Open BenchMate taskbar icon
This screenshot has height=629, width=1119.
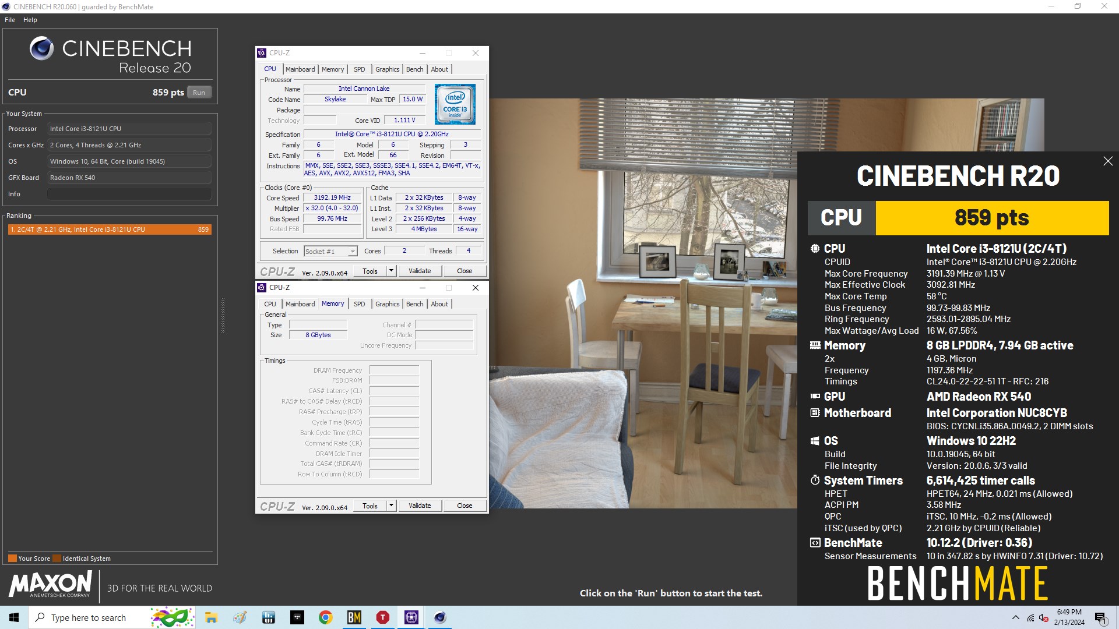pos(354,617)
